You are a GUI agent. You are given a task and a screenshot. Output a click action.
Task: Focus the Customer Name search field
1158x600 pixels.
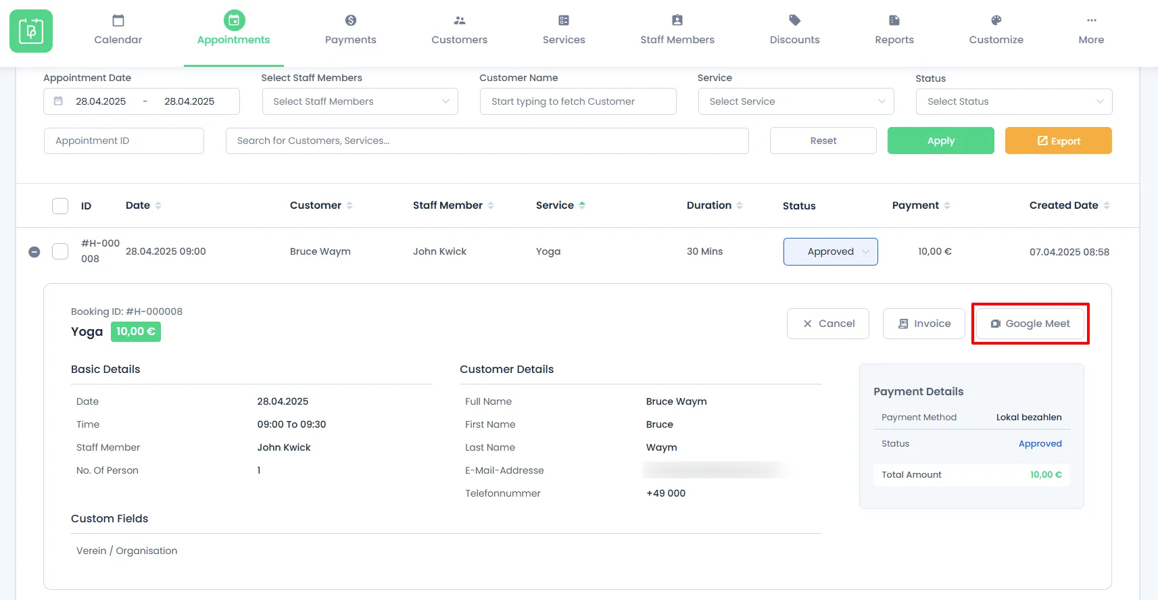pos(578,101)
